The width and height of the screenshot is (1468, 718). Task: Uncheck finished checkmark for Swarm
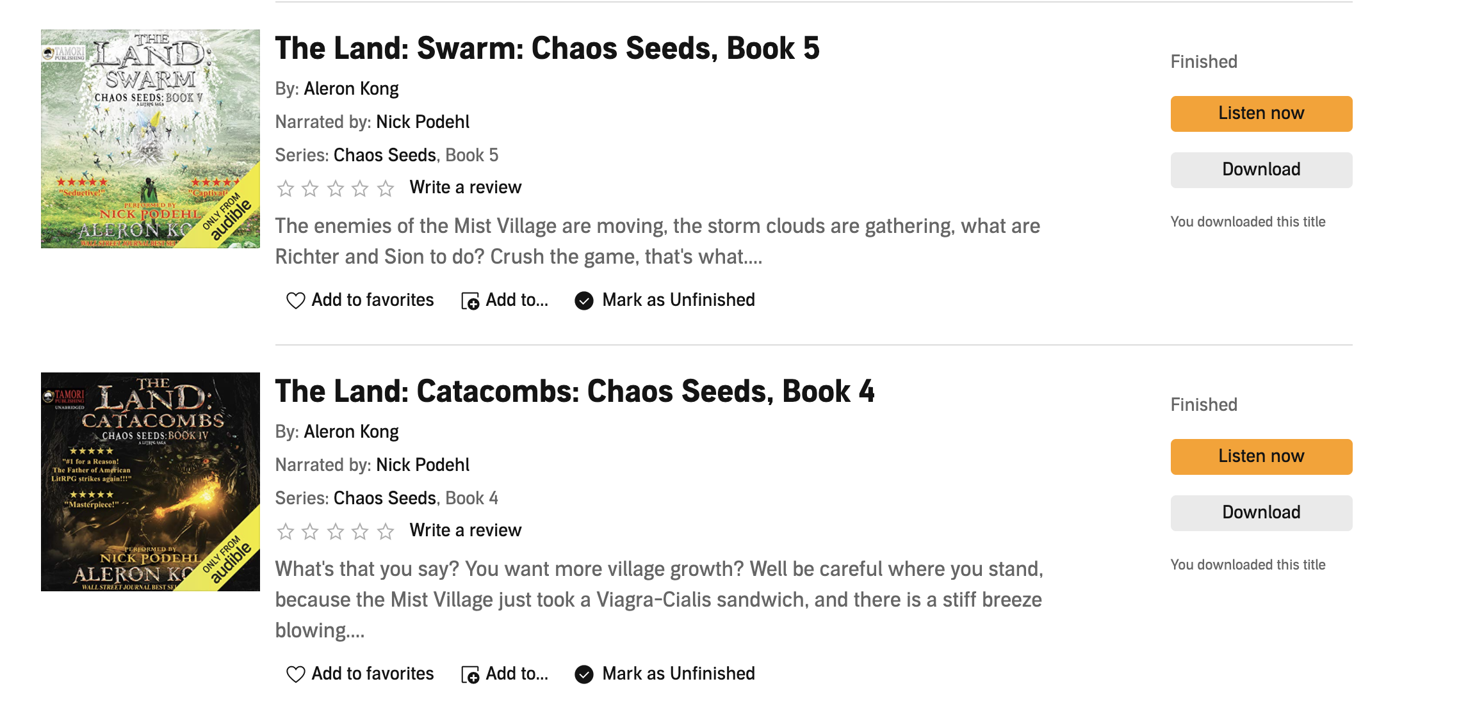583,300
